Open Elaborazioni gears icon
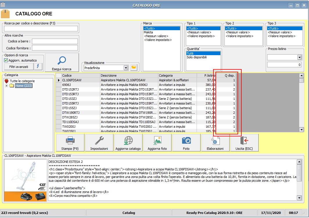Viewport: 309px width, 218px height. tap(215, 141)
